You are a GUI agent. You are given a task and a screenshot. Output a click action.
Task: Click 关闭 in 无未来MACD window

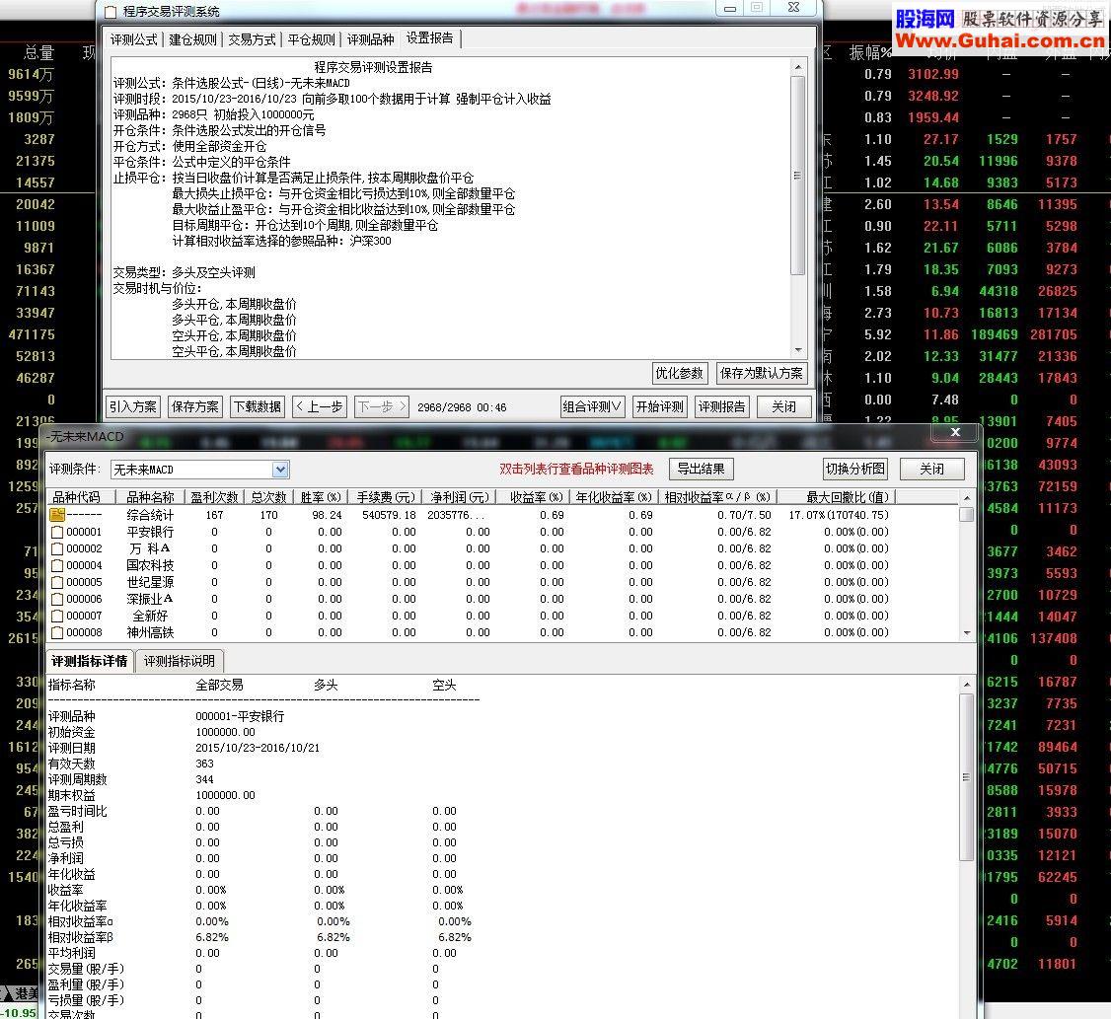click(x=931, y=470)
